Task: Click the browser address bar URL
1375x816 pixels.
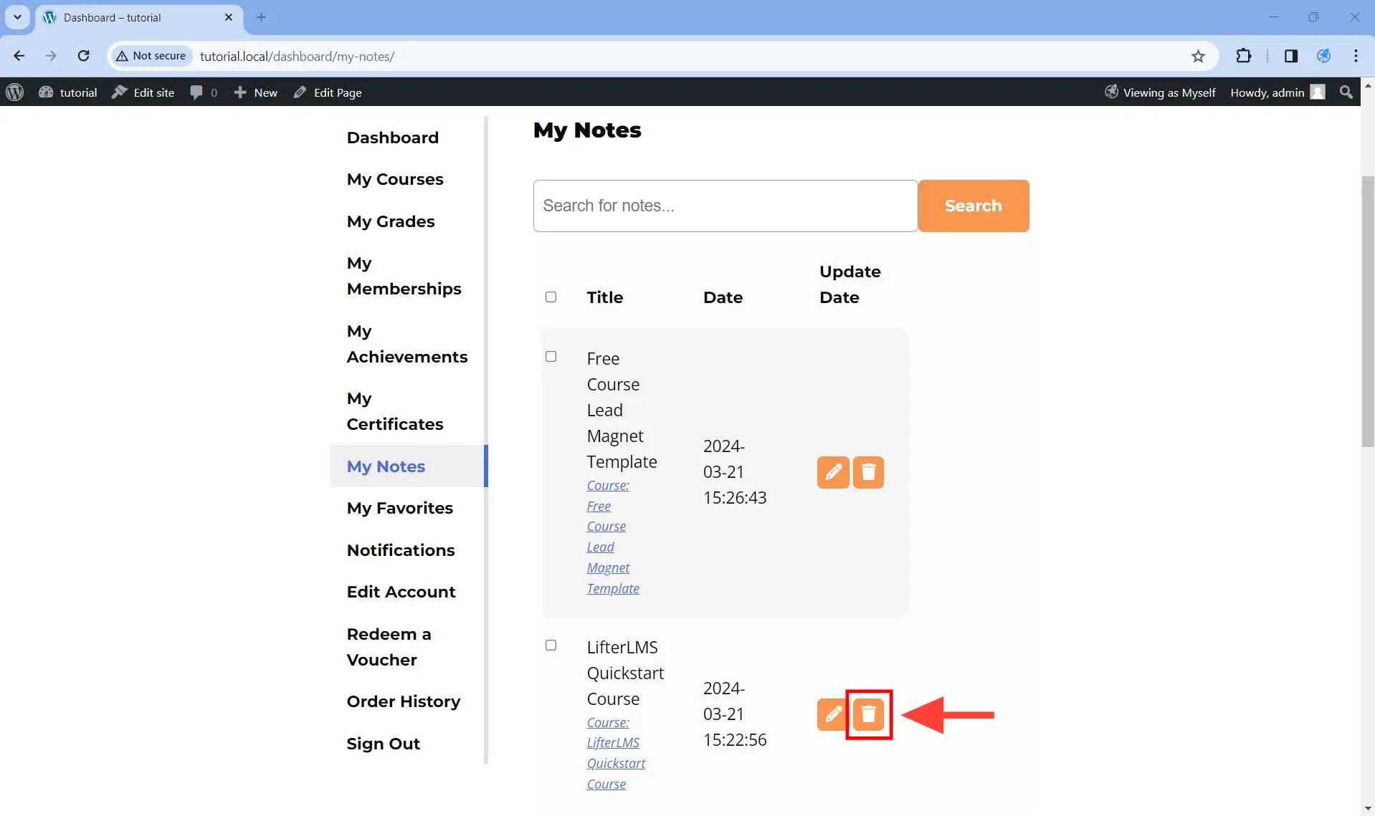Action: pyautogui.click(x=297, y=56)
